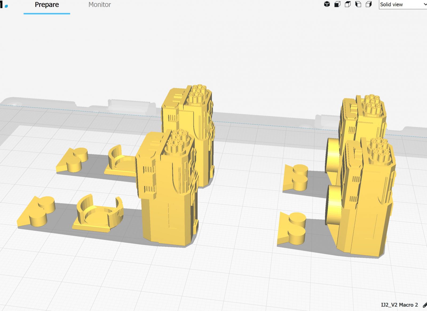Image resolution: width=427 pixels, height=311 pixels.
Task: Click the job name IJ2_V2 Macro 2
Action: [x=399, y=305]
